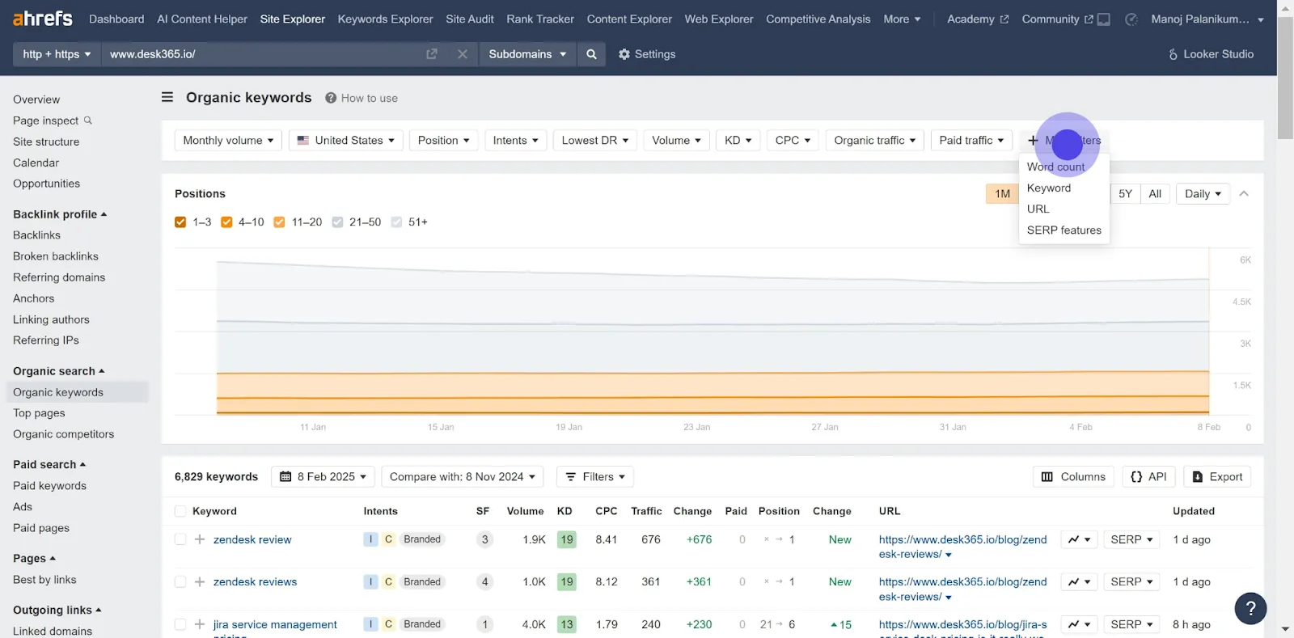This screenshot has height=638, width=1294.
Task: Open Settings gear
Action: click(x=647, y=54)
